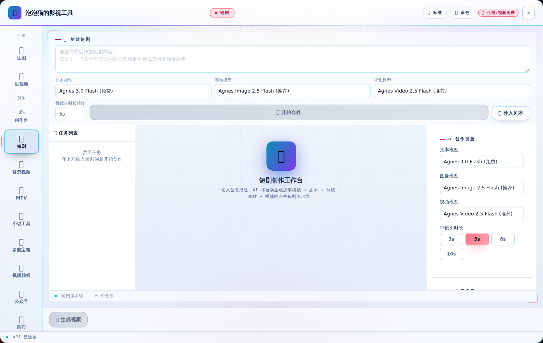This screenshot has width=543, height=343.
Task: Open top 文本模型 dropdown
Action: click(133, 91)
